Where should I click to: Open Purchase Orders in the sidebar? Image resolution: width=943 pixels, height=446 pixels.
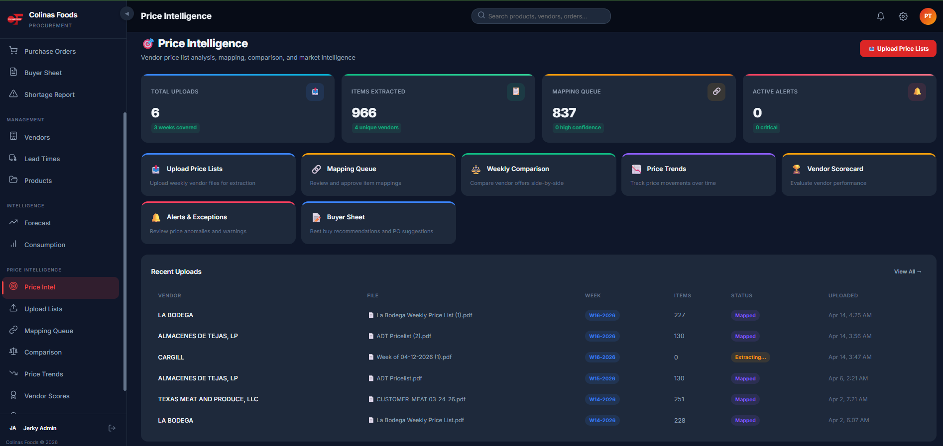pyautogui.click(x=61, y=51)
